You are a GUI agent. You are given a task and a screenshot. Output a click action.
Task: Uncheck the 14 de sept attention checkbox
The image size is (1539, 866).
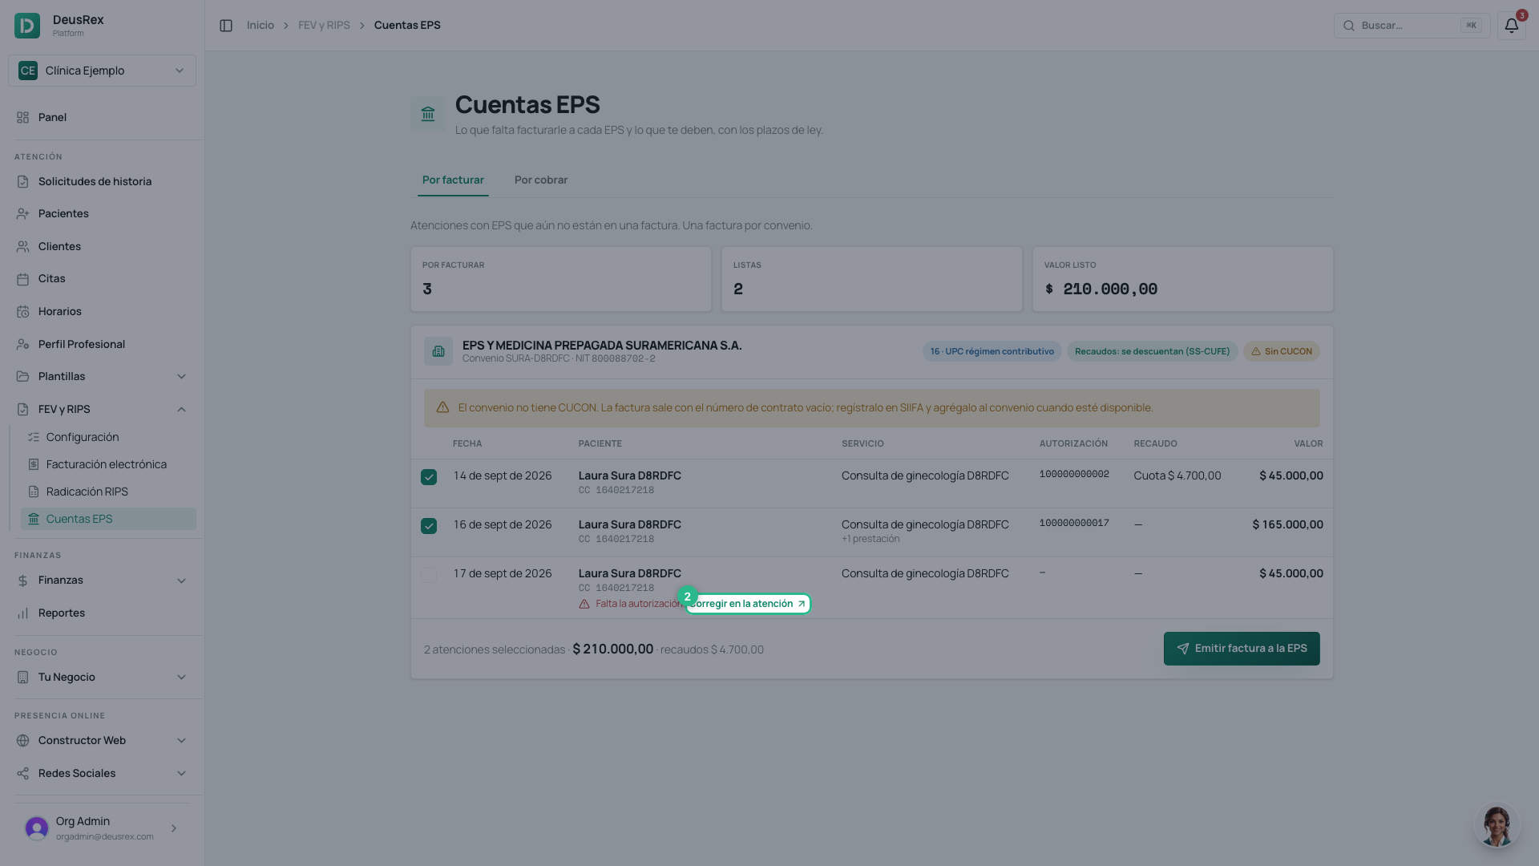429,477
